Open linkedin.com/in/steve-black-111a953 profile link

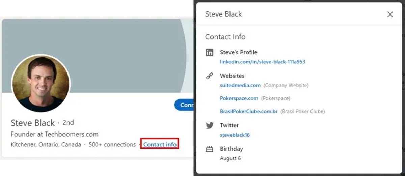click(x=263, y=62)
